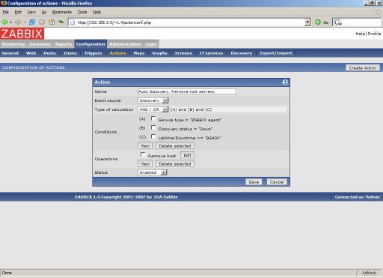
Task: Click the green Go icon
Action: [318, 22]
